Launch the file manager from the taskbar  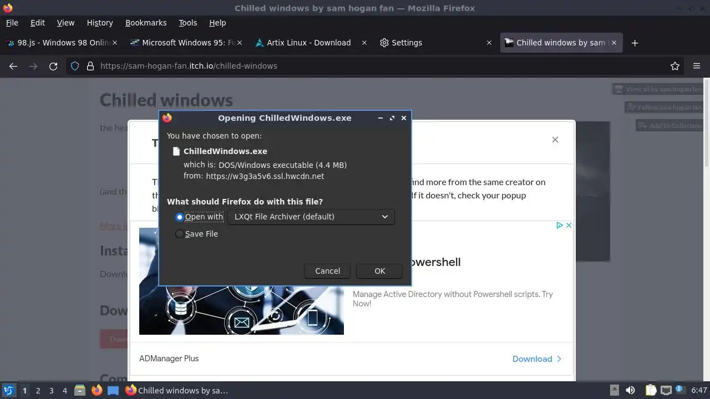79,390
